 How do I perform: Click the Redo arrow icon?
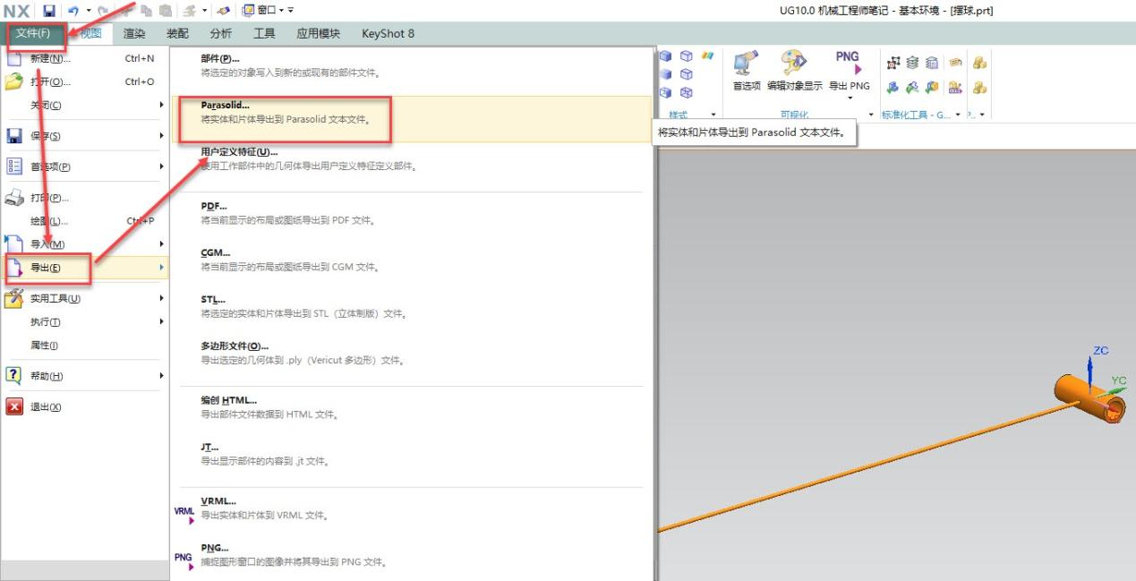point(104,10)
